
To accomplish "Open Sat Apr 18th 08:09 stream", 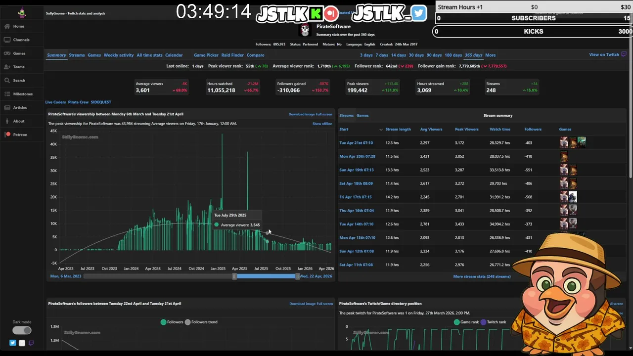I will click(356, 183).
